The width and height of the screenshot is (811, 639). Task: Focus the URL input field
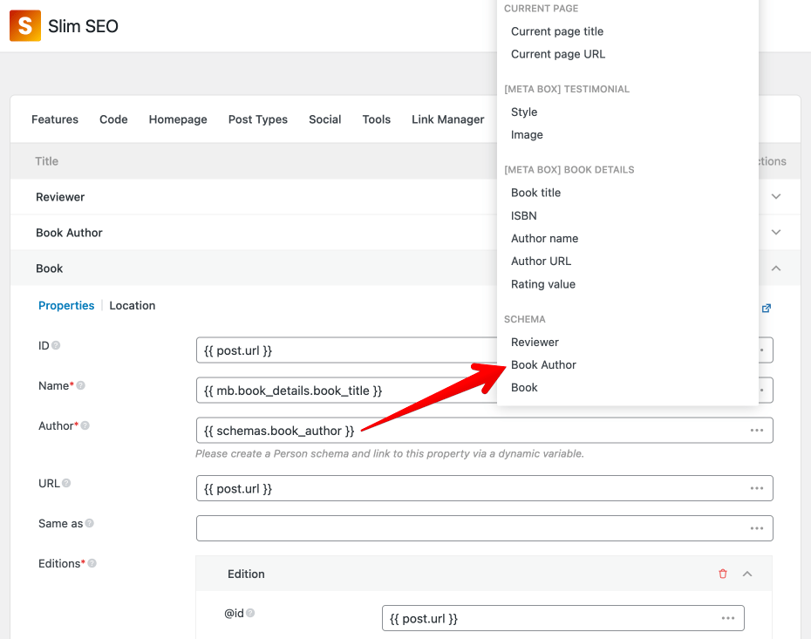[x=485, y=488]
